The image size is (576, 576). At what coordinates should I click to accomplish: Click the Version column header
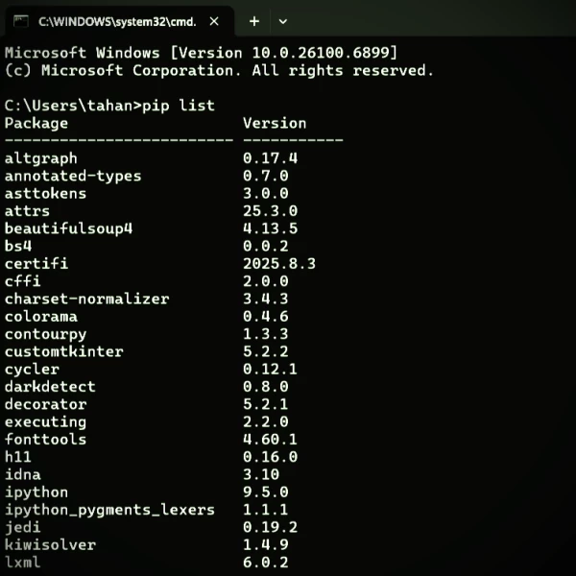point(275,123)
